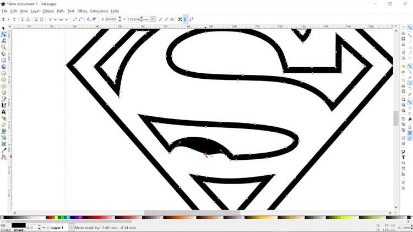Make selected nodes symmetric

pyautogui.click(x=61, y=19)
